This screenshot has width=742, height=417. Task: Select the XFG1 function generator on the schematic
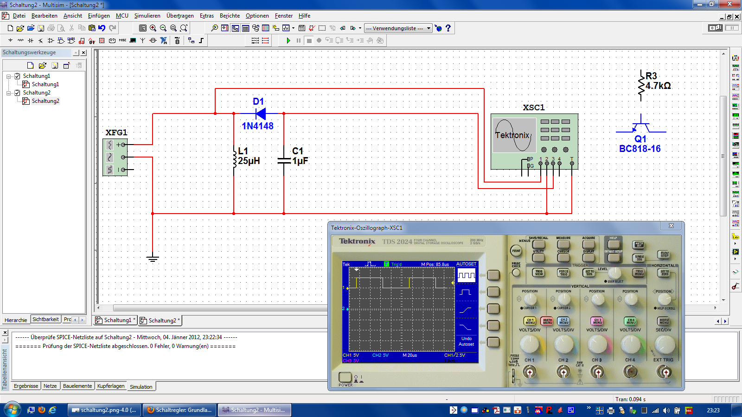[x=115, y=157]
